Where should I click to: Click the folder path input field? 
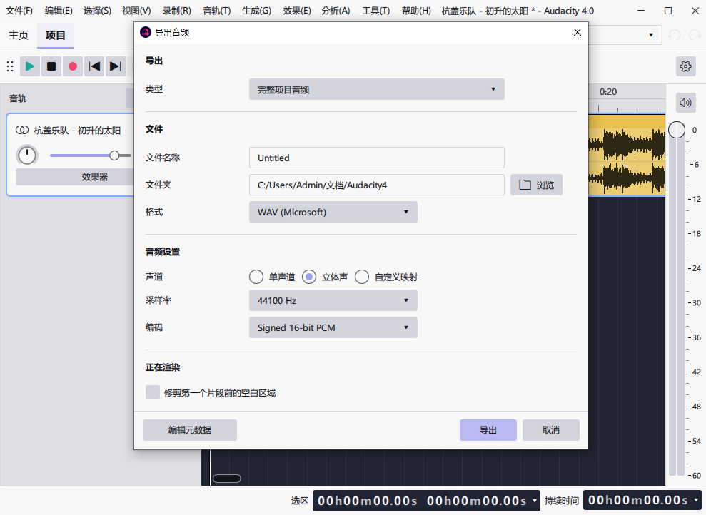coord(376,185)
